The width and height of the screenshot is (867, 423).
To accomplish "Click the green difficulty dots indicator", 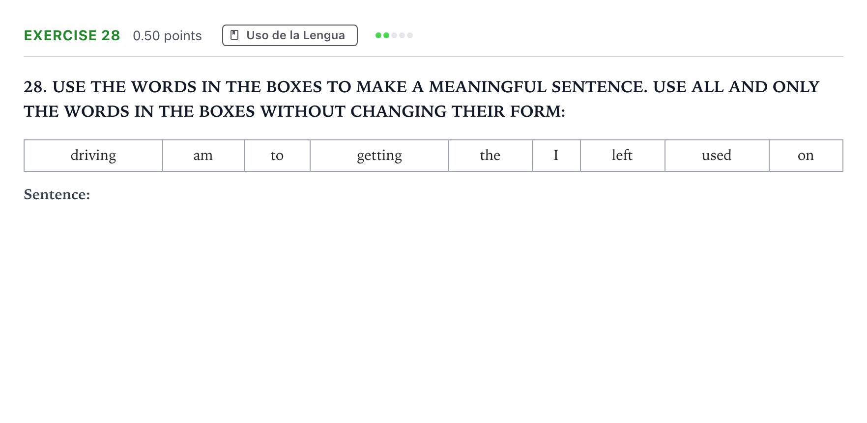I will coord(394,35).
